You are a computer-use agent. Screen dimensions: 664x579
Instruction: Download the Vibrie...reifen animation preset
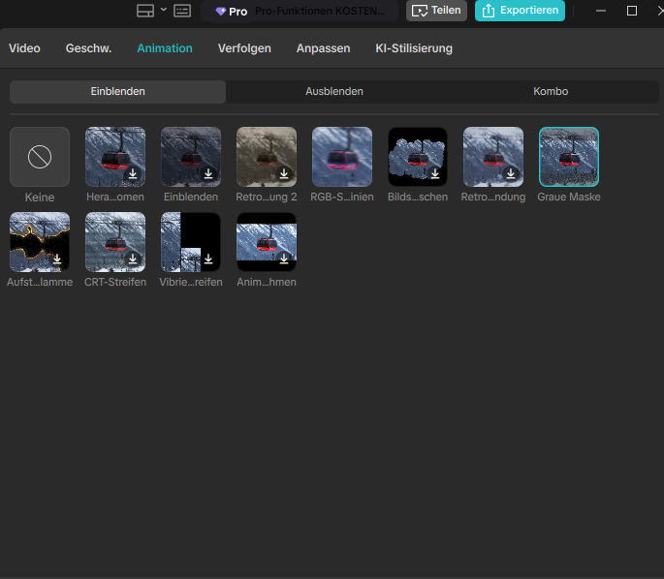[x=208, y=259]
